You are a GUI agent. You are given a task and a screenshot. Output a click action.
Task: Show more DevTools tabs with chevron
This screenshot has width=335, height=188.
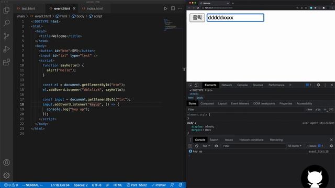click(290, 85)
